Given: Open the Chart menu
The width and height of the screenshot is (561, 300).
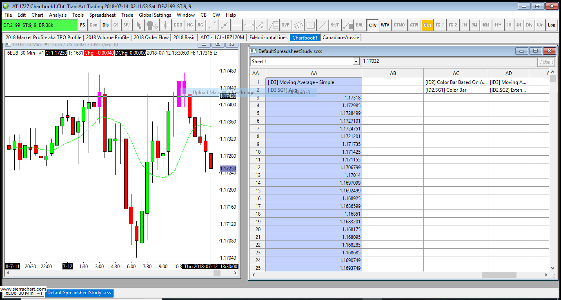Looking at the screenshot, I should click(x=37, y=15).
